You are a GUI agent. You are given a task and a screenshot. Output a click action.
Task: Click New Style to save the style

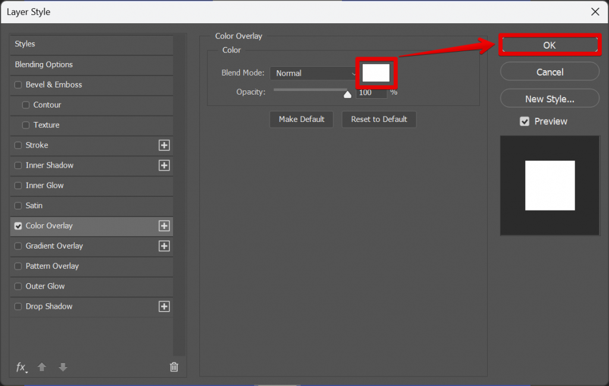[549, 98]
